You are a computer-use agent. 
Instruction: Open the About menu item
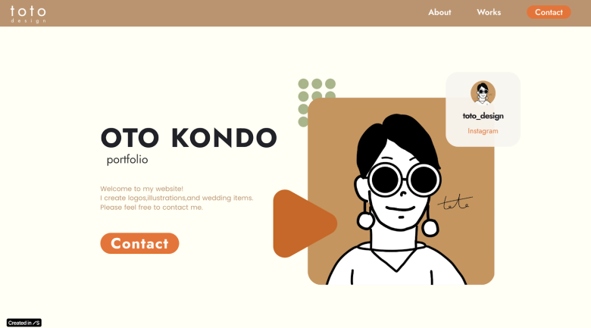(x=439, y=12)
